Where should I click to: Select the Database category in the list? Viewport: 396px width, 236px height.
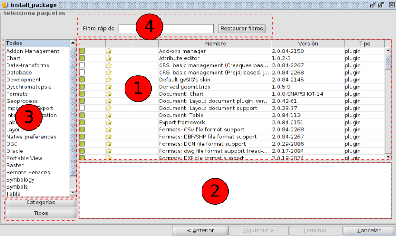(x=19, y=73)
